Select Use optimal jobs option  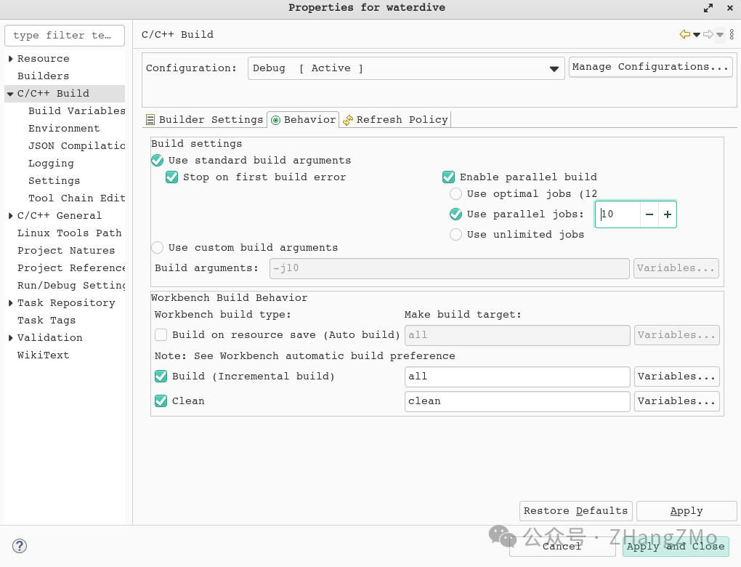(x=455, y=194)
